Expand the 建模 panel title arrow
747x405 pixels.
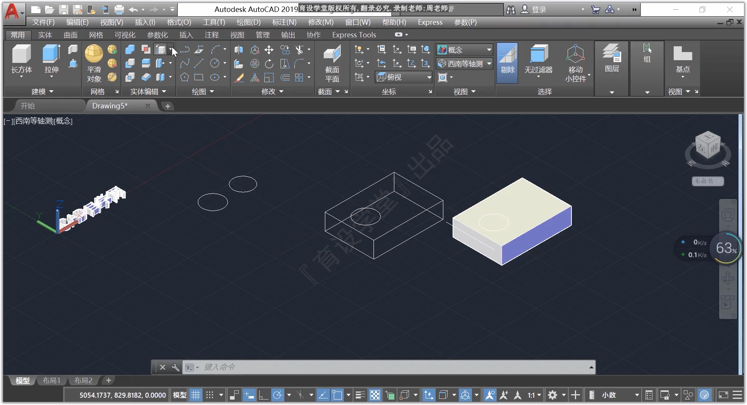point(51,91)
